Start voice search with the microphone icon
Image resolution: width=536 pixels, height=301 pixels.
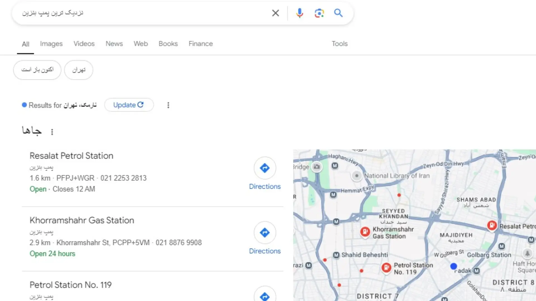point(300,13)
